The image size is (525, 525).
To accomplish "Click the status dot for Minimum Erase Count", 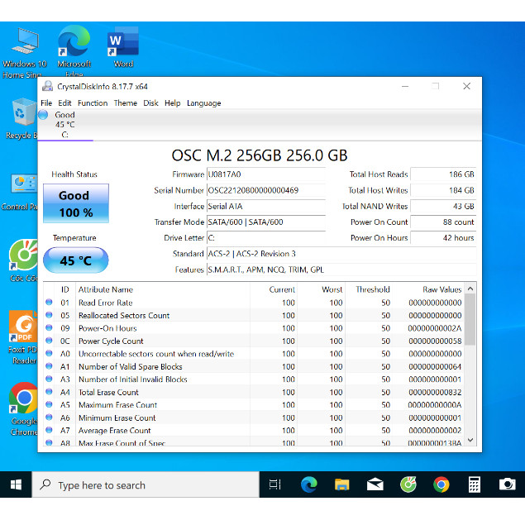I will [x=49, y=418].
